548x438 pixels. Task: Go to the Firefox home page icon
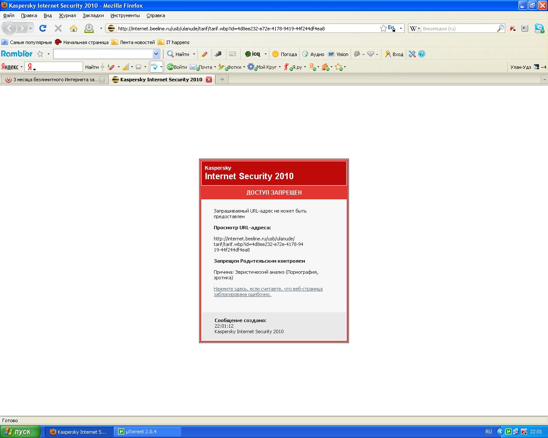[74, 29]
